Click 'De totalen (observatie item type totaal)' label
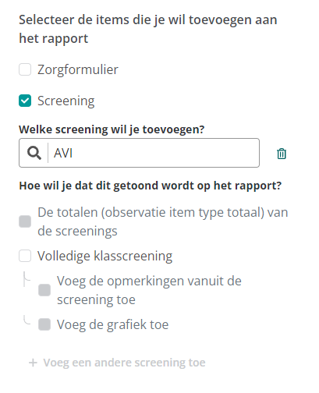319x393 pixels. click(163, 221)
